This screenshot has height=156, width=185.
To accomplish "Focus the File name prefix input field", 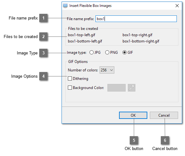I will [x=136, y=19].
